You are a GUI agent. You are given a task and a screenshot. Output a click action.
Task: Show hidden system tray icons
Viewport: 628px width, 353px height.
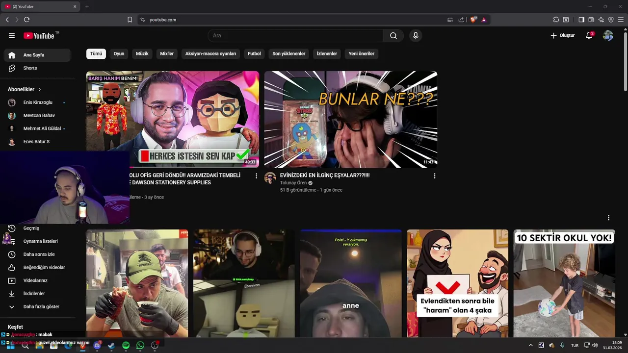530,345
